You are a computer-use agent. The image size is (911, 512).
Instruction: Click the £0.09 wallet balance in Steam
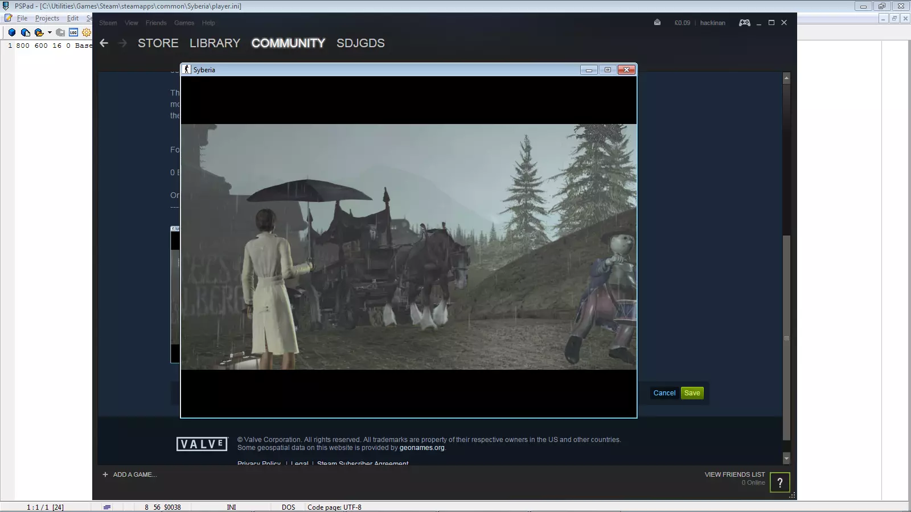click(682, 23)
